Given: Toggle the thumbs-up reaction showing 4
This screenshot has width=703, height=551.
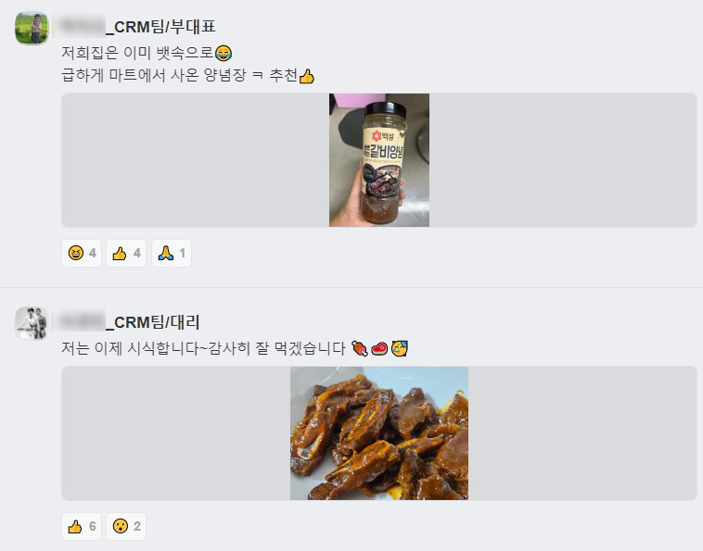Looking at the screenshot, I should (126, 254).
